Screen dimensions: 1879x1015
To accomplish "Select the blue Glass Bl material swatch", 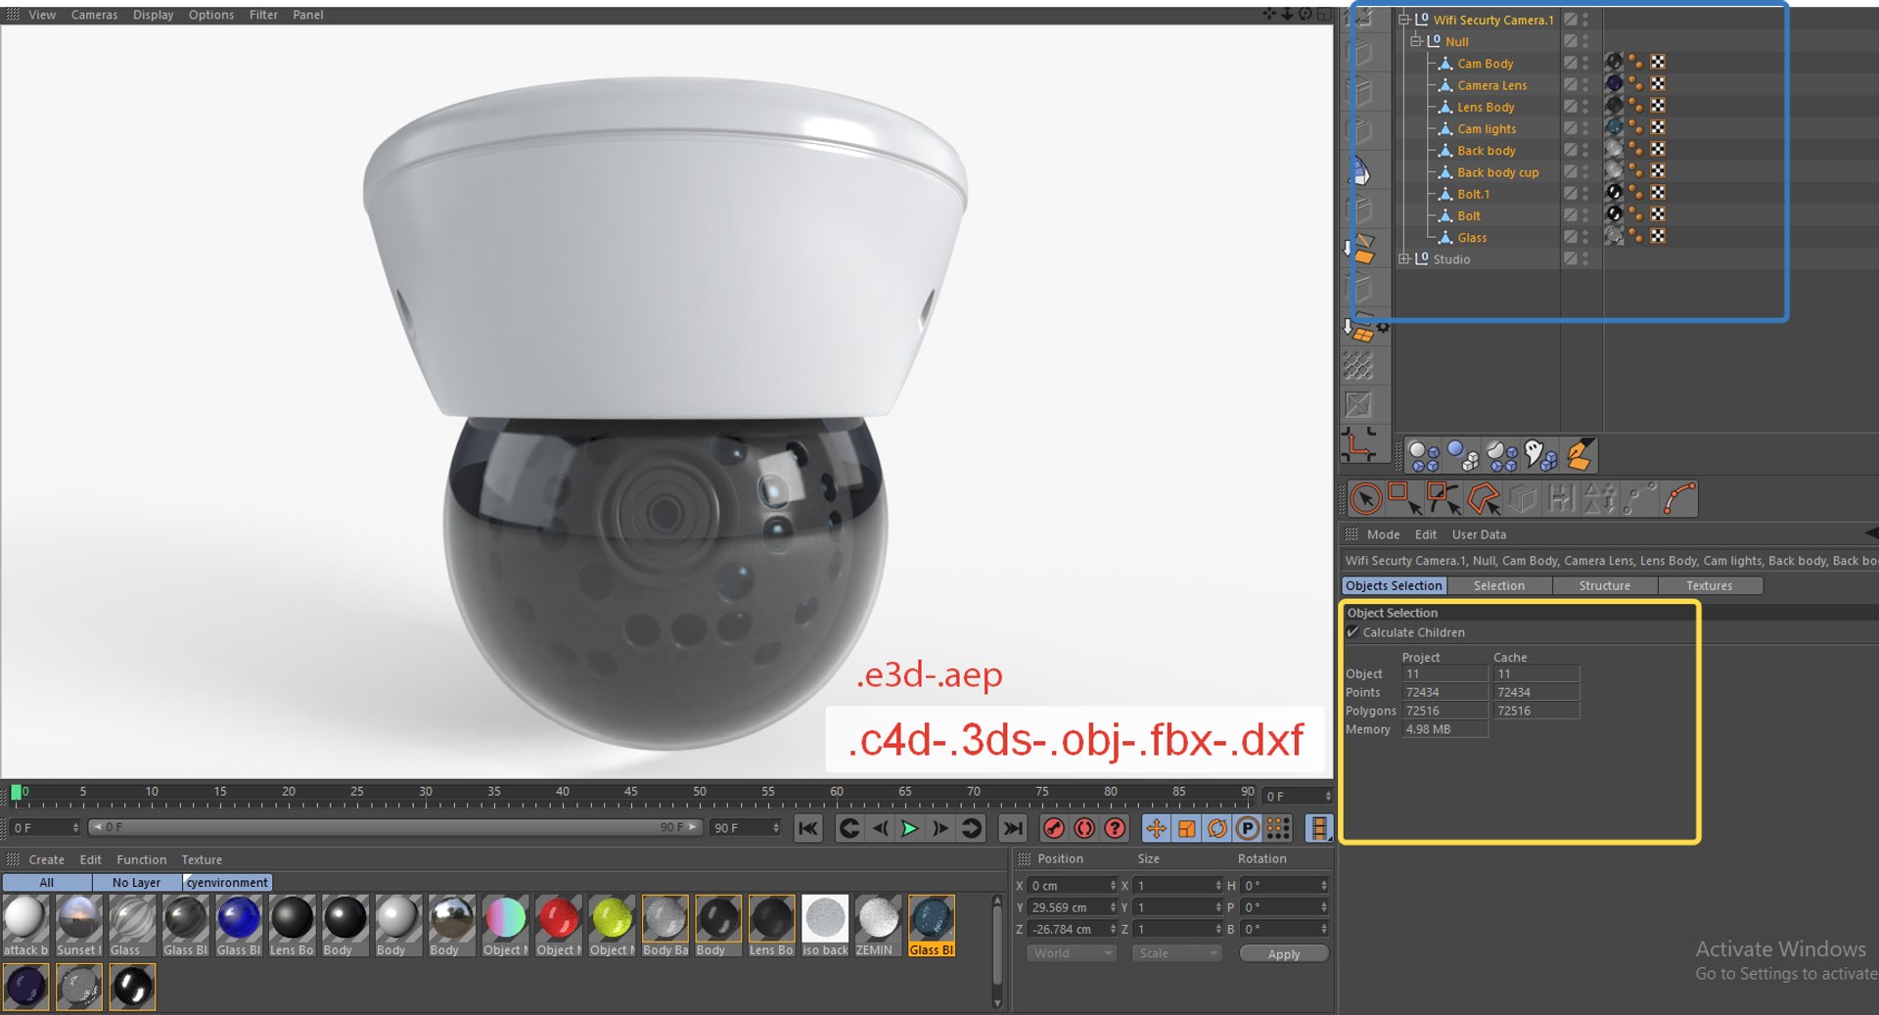I will 239,926.
